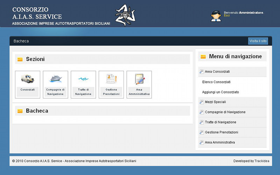Click the Administrator avatar icon
The height and width of the screenshot is (175, 280).
(216, 16)
